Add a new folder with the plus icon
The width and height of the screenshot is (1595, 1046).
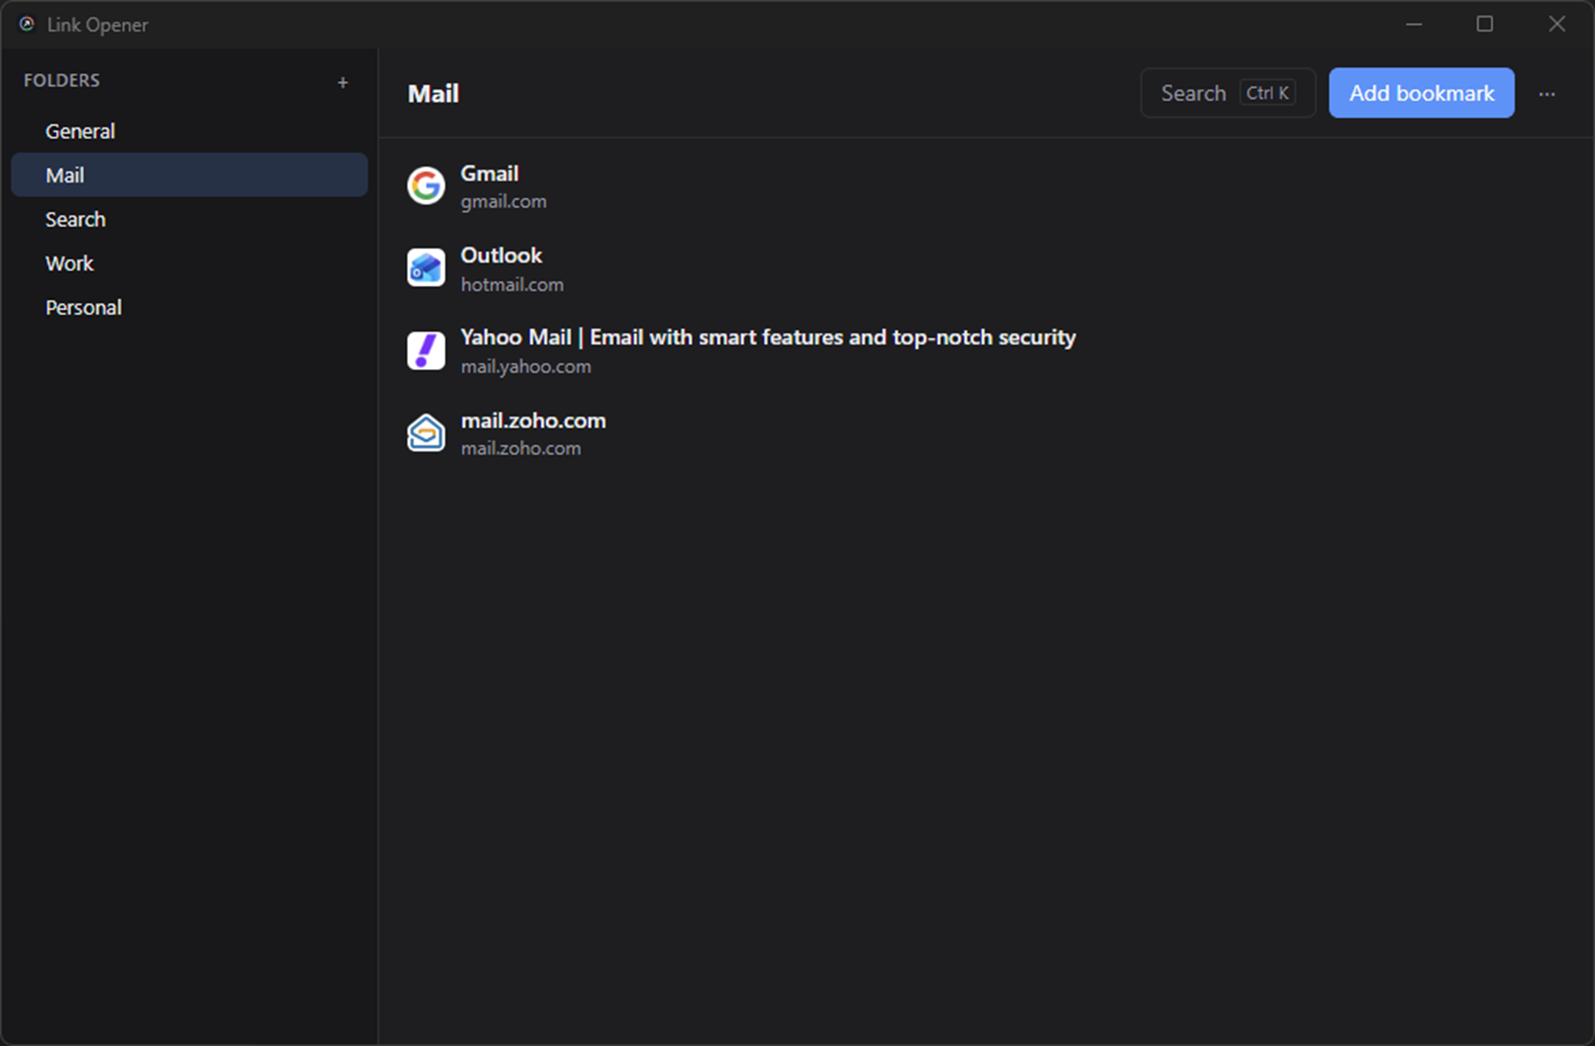[x=343, y=83]
